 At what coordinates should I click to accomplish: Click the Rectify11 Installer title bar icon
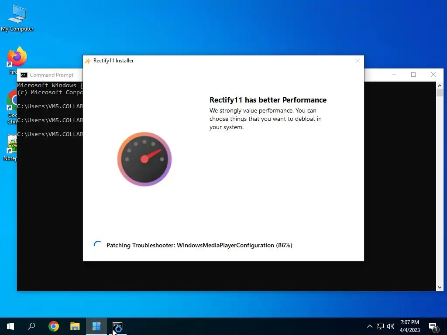88,61
